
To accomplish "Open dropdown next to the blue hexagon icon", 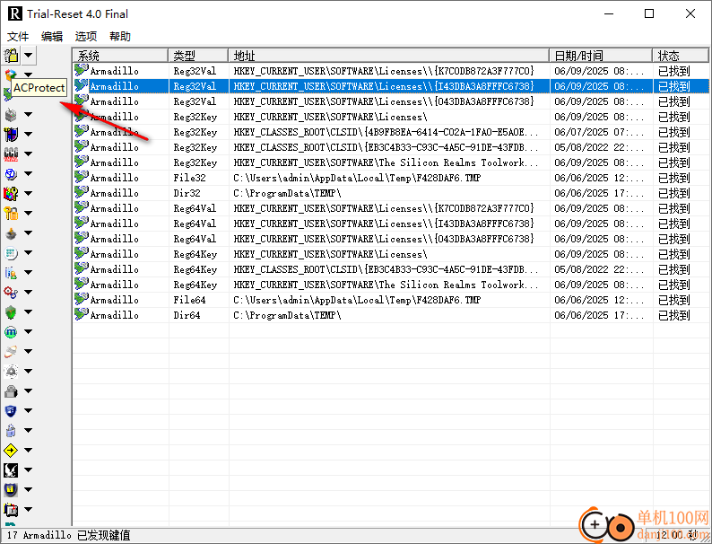I will pyautogui.click(x=28, y=173).
